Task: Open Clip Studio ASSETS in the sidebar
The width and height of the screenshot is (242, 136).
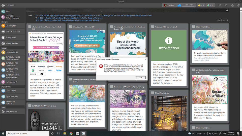Action: 13,58
